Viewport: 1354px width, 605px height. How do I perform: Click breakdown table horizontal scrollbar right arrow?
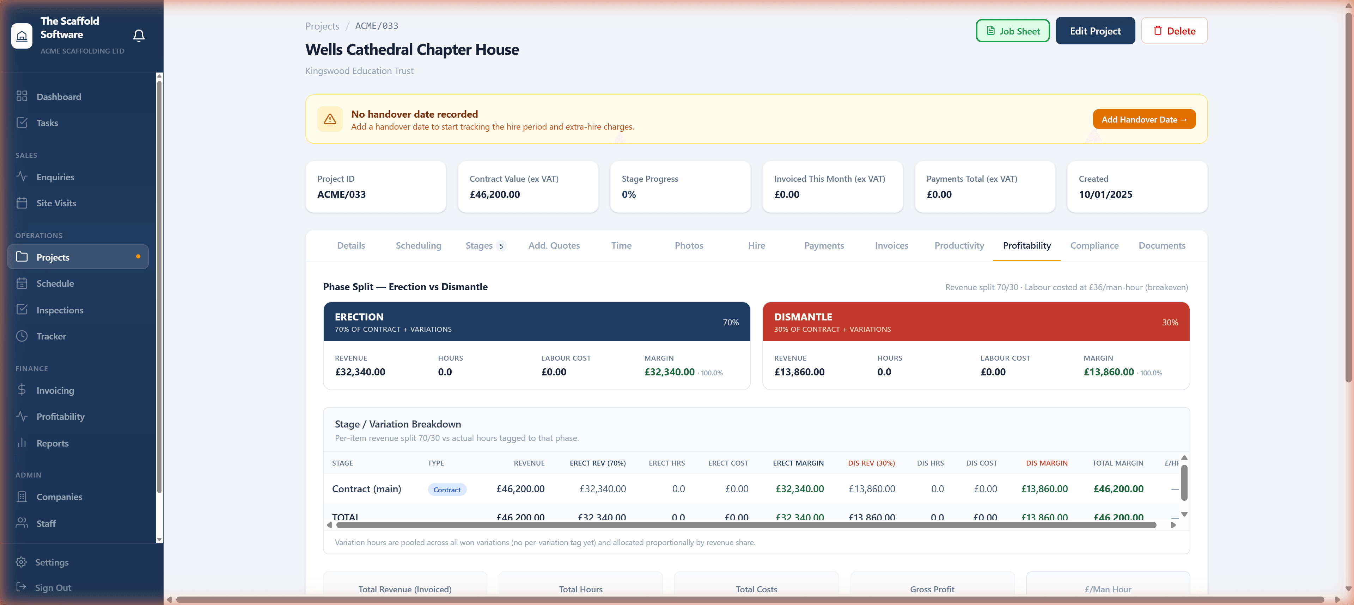pos(1173,525)
